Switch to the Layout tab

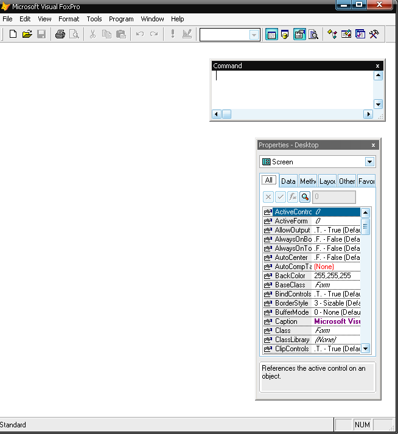click(327, 181)
